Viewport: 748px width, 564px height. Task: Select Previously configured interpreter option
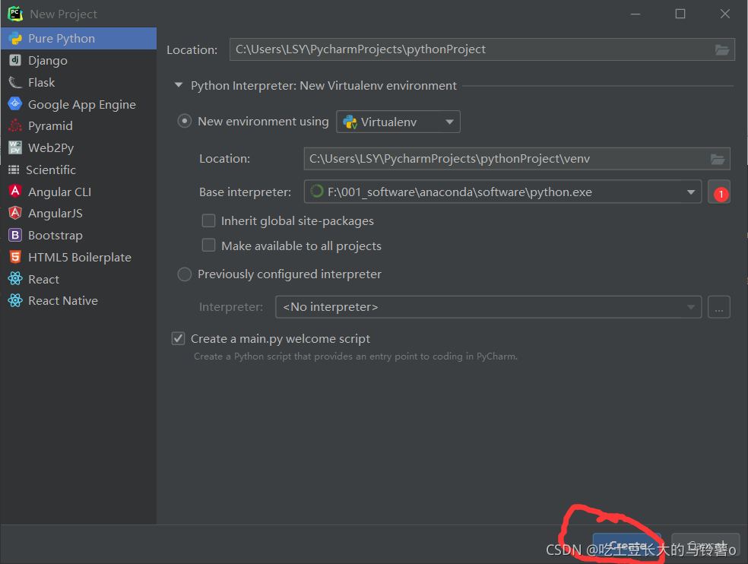[184, 274]
